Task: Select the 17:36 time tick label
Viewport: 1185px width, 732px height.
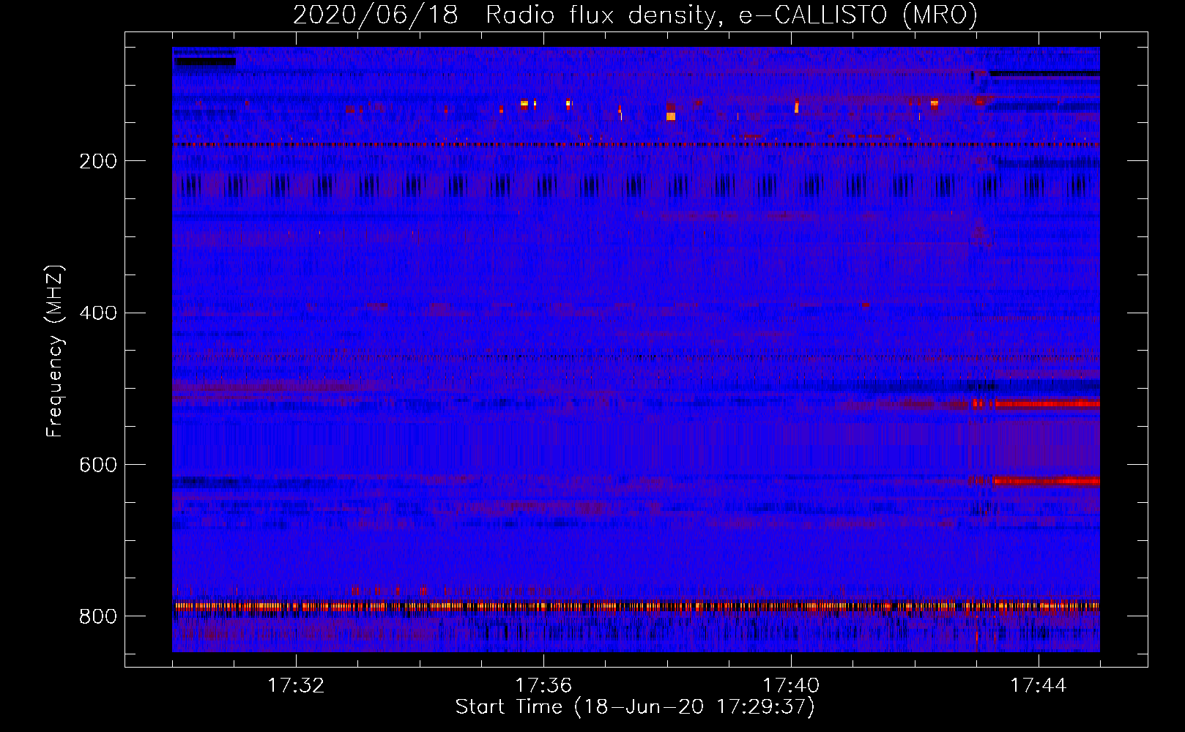Action: pyautogui.click(x=543, y=686)
